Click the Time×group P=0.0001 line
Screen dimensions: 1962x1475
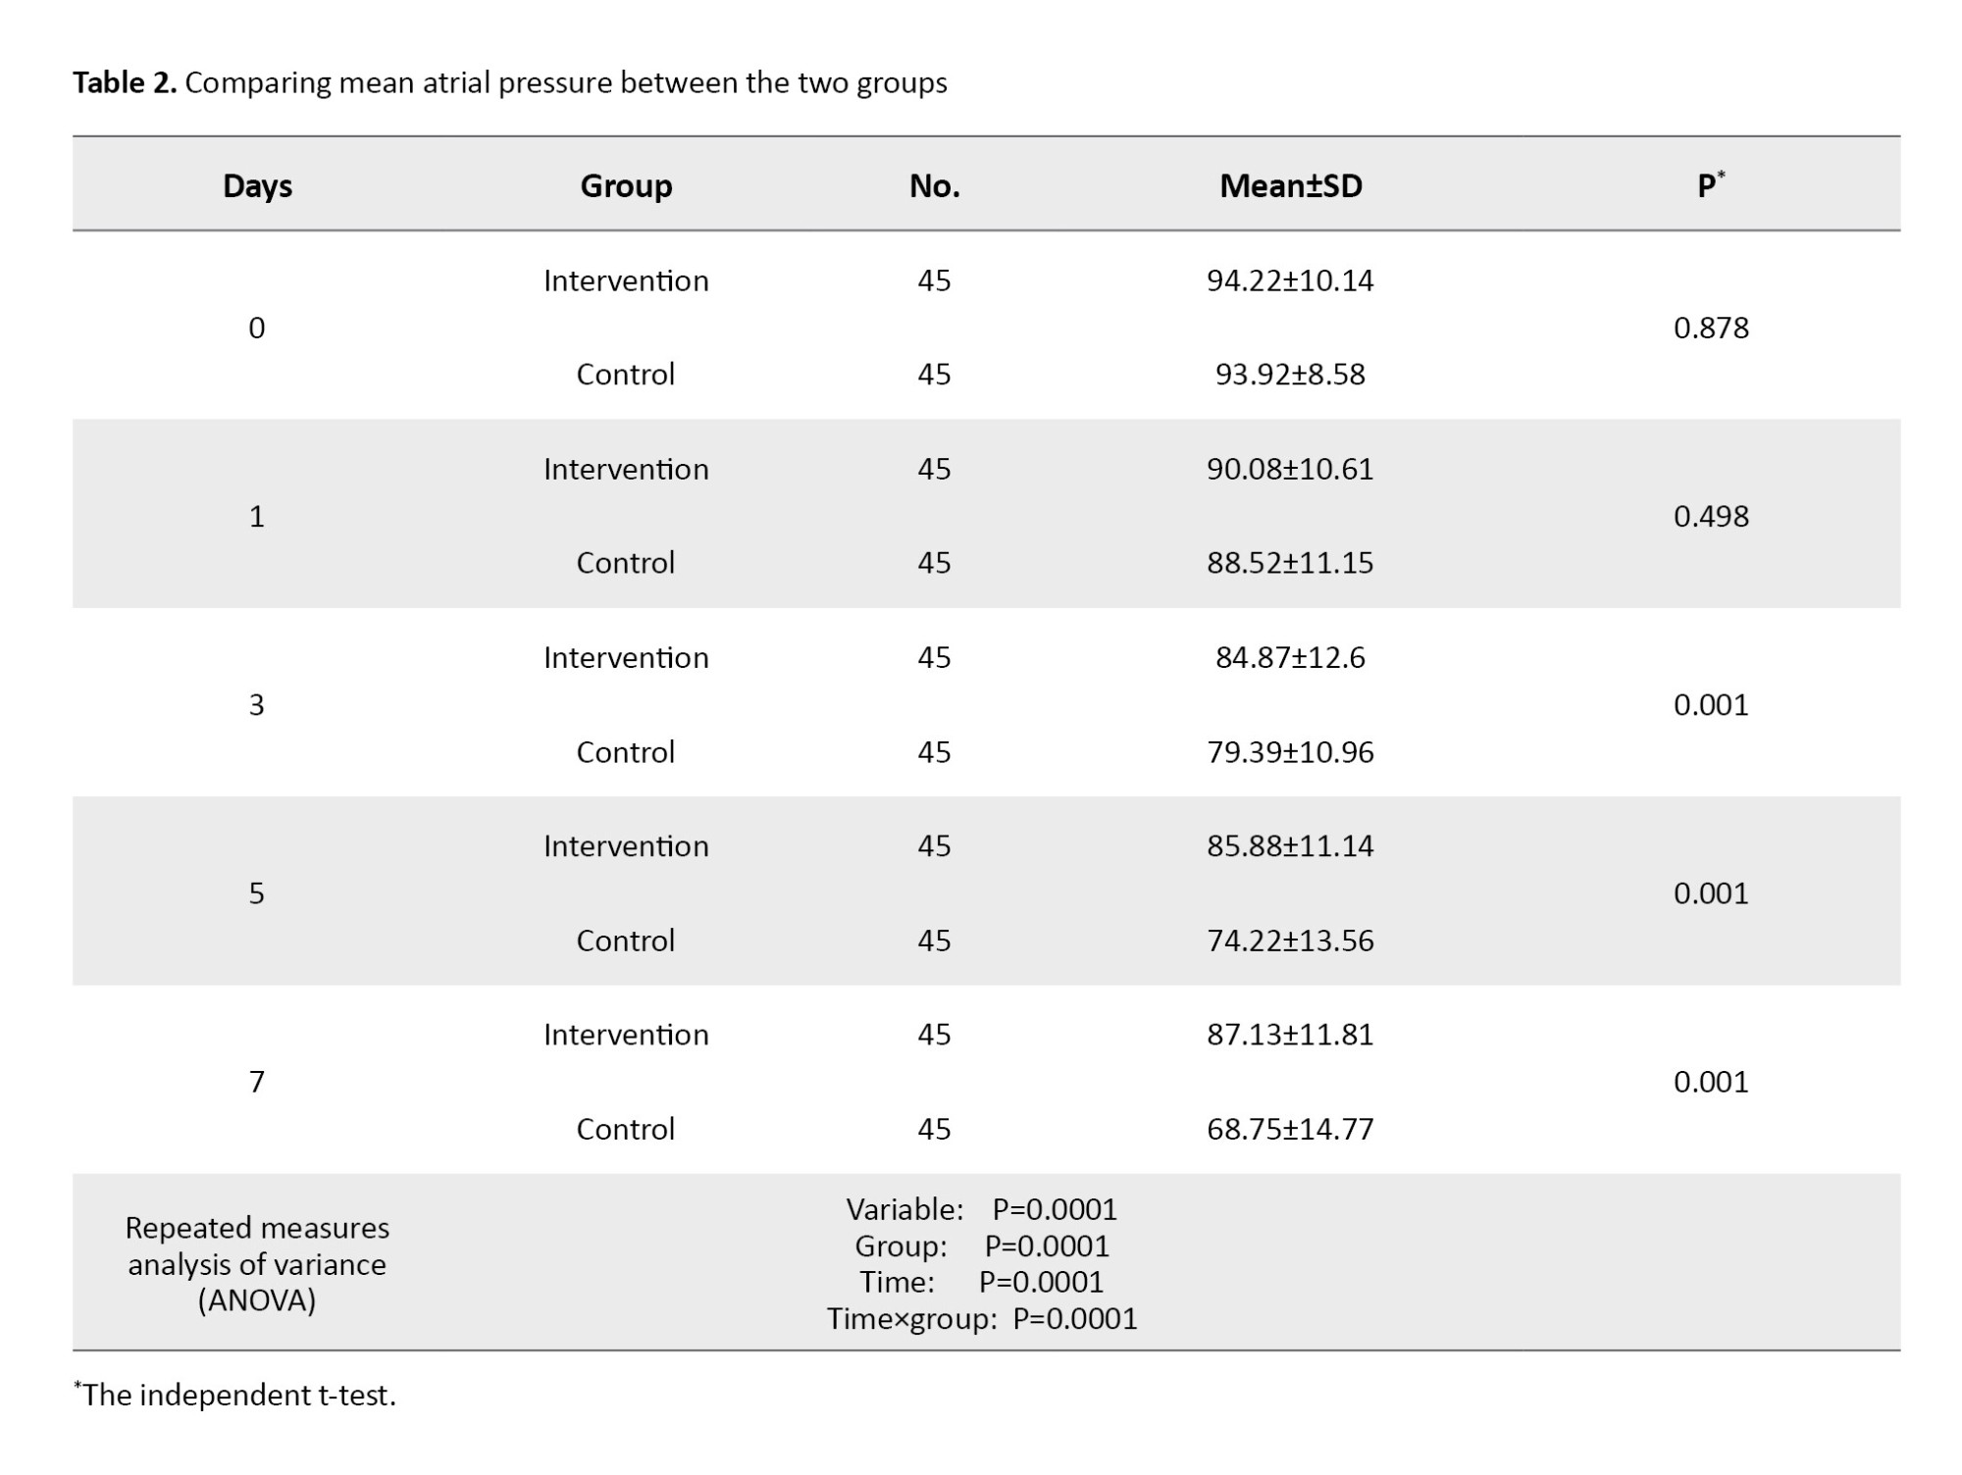click(x=981, y=1318)
